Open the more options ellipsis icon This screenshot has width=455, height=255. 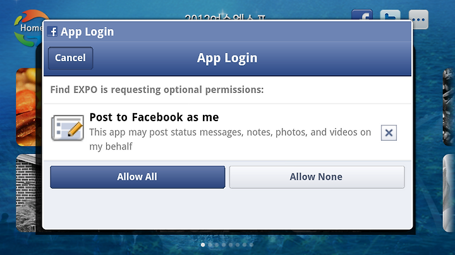click(418, 20)
